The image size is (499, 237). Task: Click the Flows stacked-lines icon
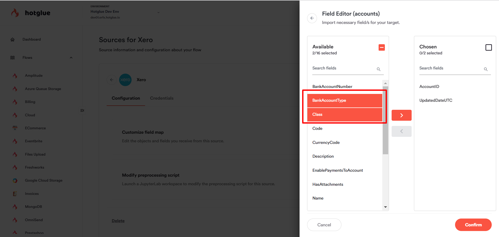click(12, 58)
